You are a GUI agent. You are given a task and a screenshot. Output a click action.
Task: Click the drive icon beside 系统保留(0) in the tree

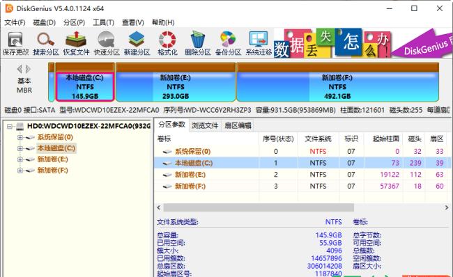pos(30,137)
